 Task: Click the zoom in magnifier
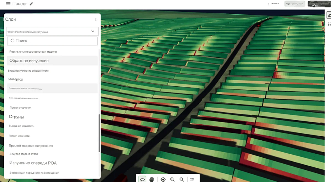coord(172,179)
